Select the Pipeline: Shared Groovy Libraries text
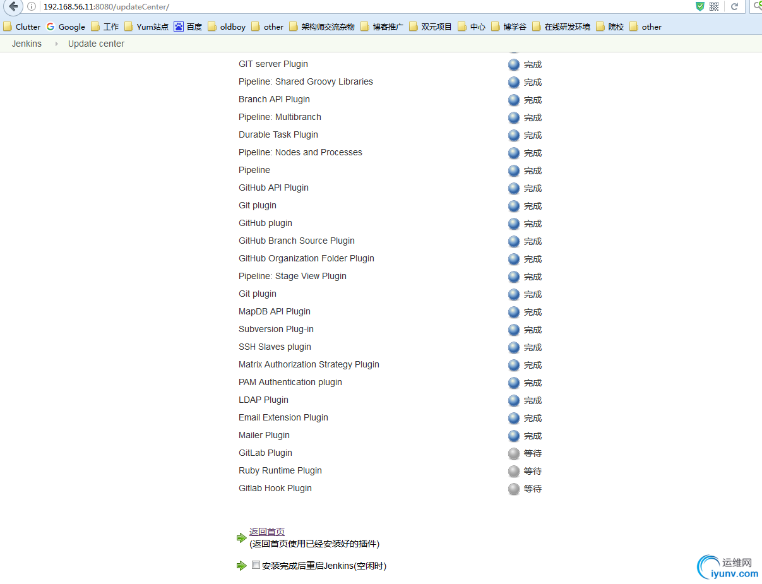 306,81
